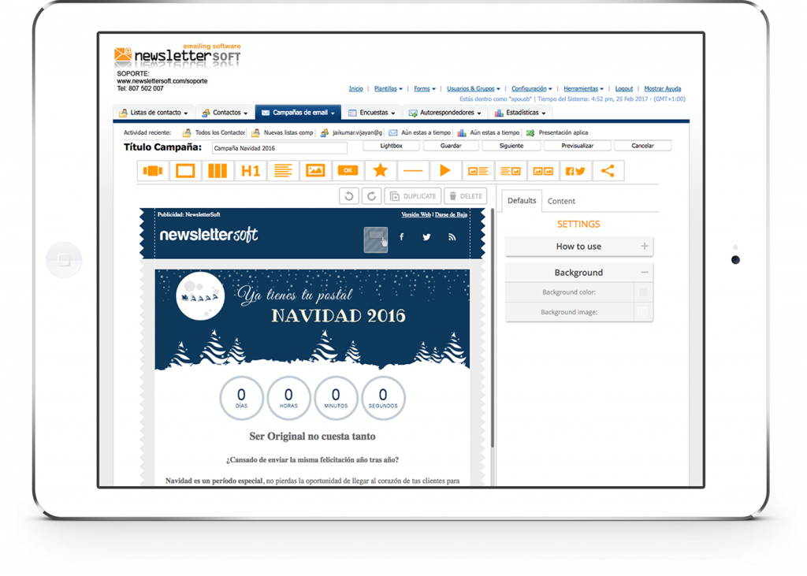Open Listas de contacto menu
This screenshot has width=807, height=576.
point(154,113)
